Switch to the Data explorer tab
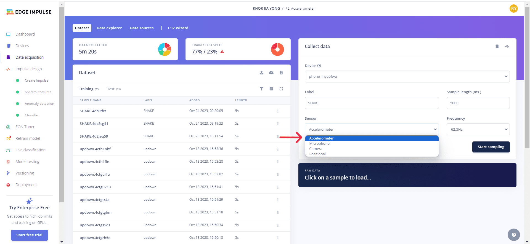The image size is (530, 244). click(109, 28)
